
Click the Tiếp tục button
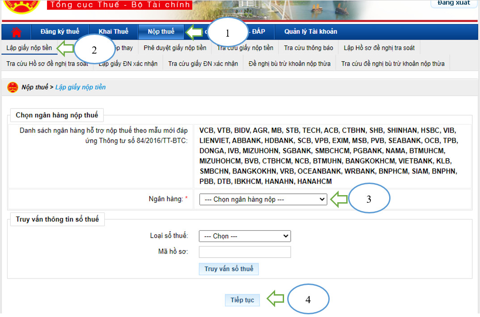click(x=242, y=300)
